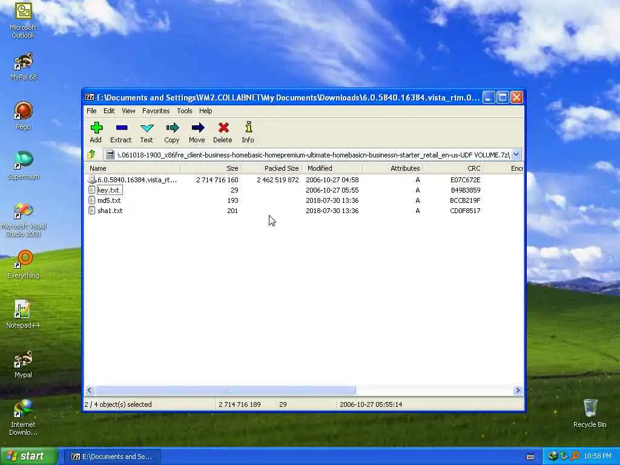
Task: Expand the address path dropdown
Action: (x=516, y=154)
